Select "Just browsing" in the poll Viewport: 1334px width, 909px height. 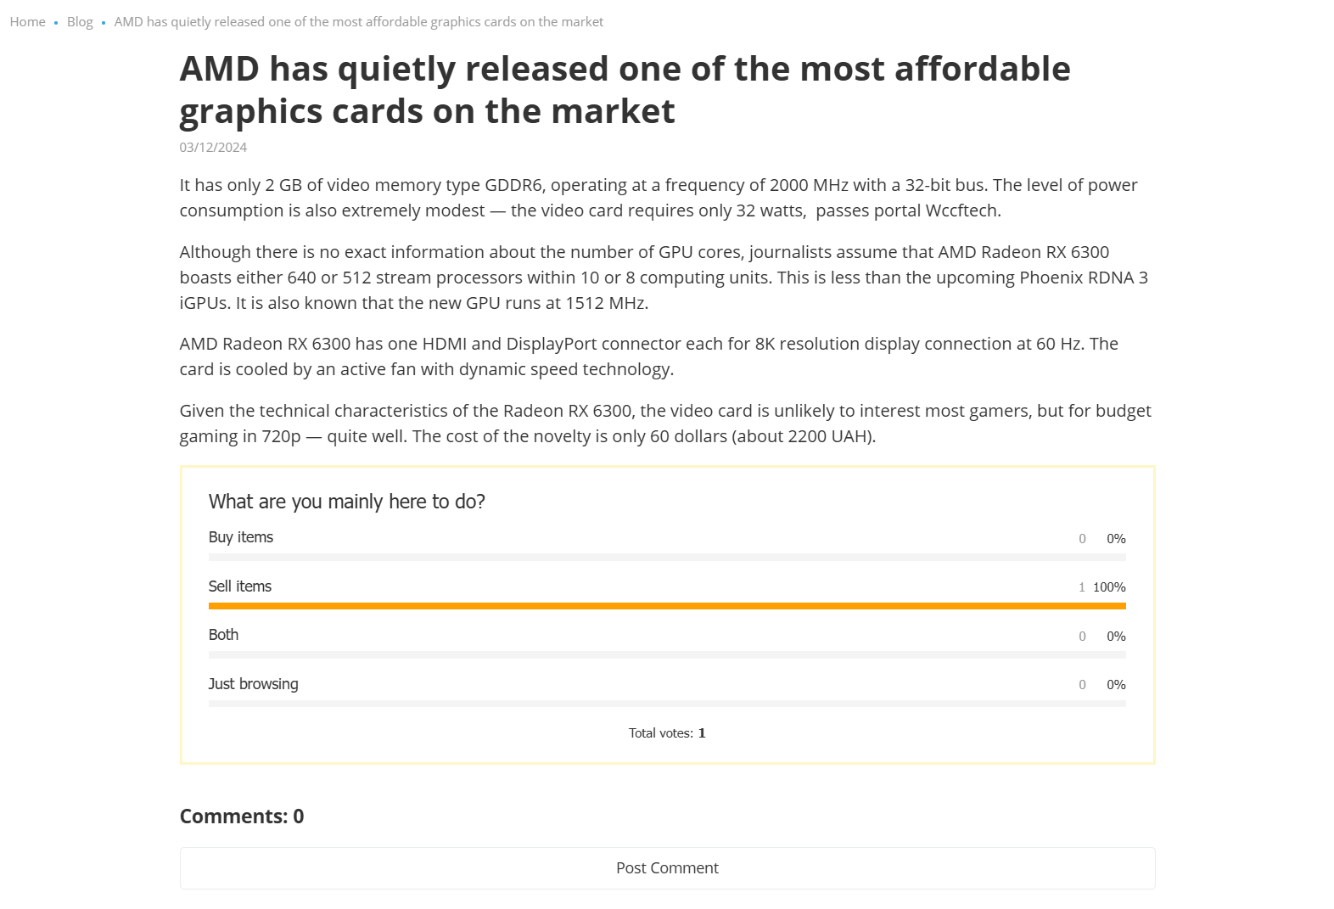coord(253,684)
